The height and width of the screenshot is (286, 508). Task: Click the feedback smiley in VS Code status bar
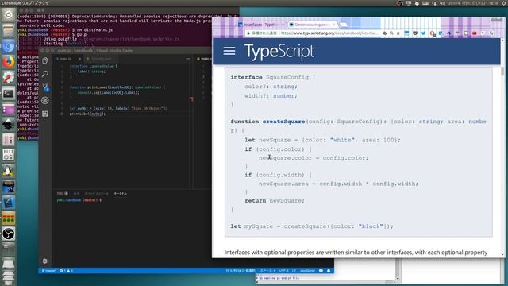[321, 270]
